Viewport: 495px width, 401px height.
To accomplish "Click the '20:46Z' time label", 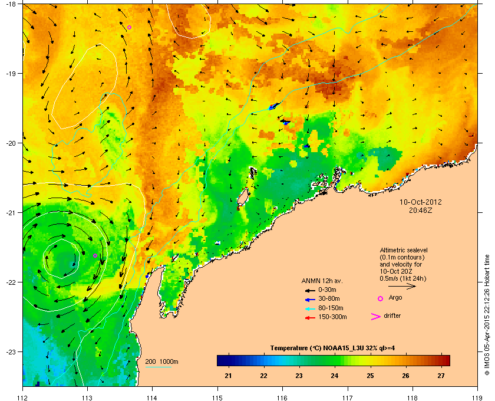I will [421, 210].
